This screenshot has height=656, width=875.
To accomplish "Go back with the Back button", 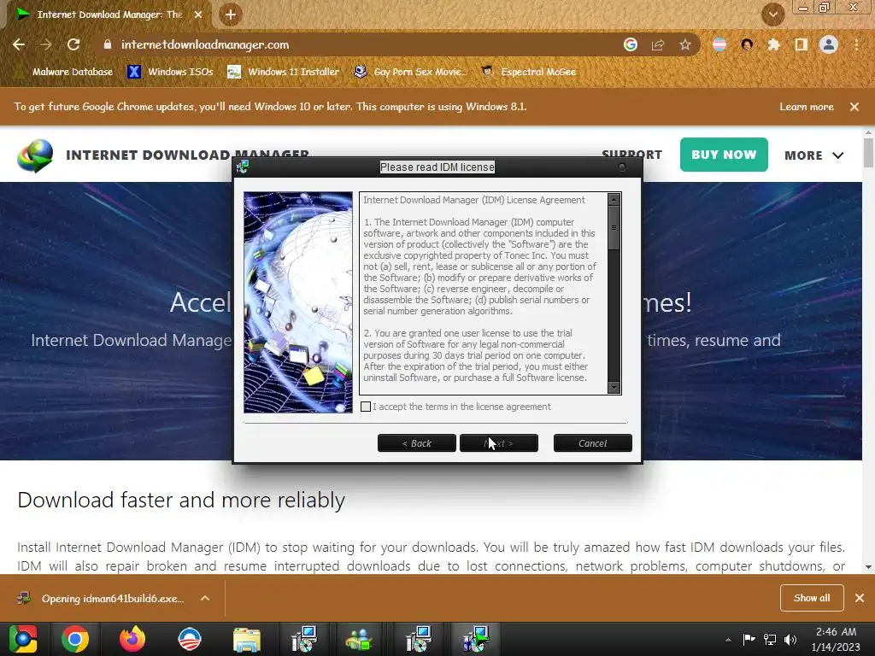I will coord(417,443).
